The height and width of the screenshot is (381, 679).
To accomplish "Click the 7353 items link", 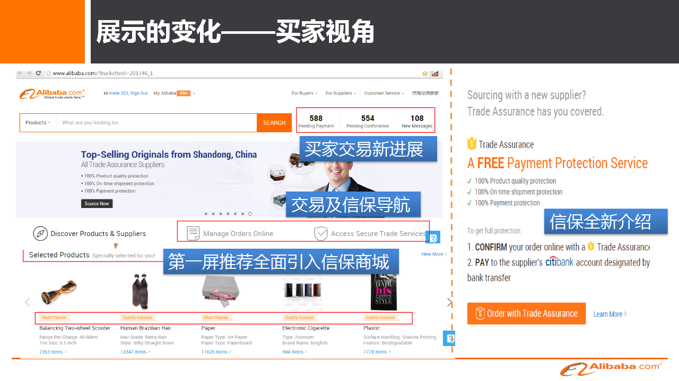I will 53,352.
